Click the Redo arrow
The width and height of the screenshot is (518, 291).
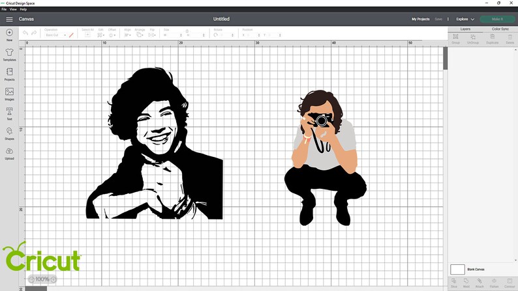point(34,33)
